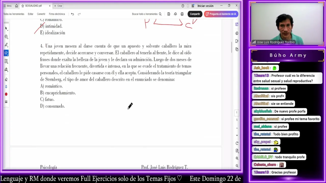Create a new file with Crear
The image size is (326, 183).
point(58,6)
